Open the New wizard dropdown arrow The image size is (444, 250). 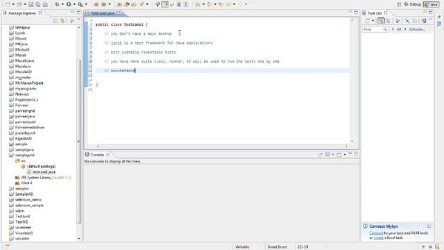pyautogui.click(x=13, y=4)
